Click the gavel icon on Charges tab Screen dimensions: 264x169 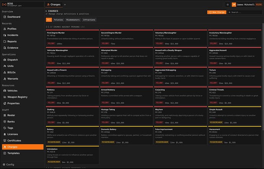click(x=48, y=5)
